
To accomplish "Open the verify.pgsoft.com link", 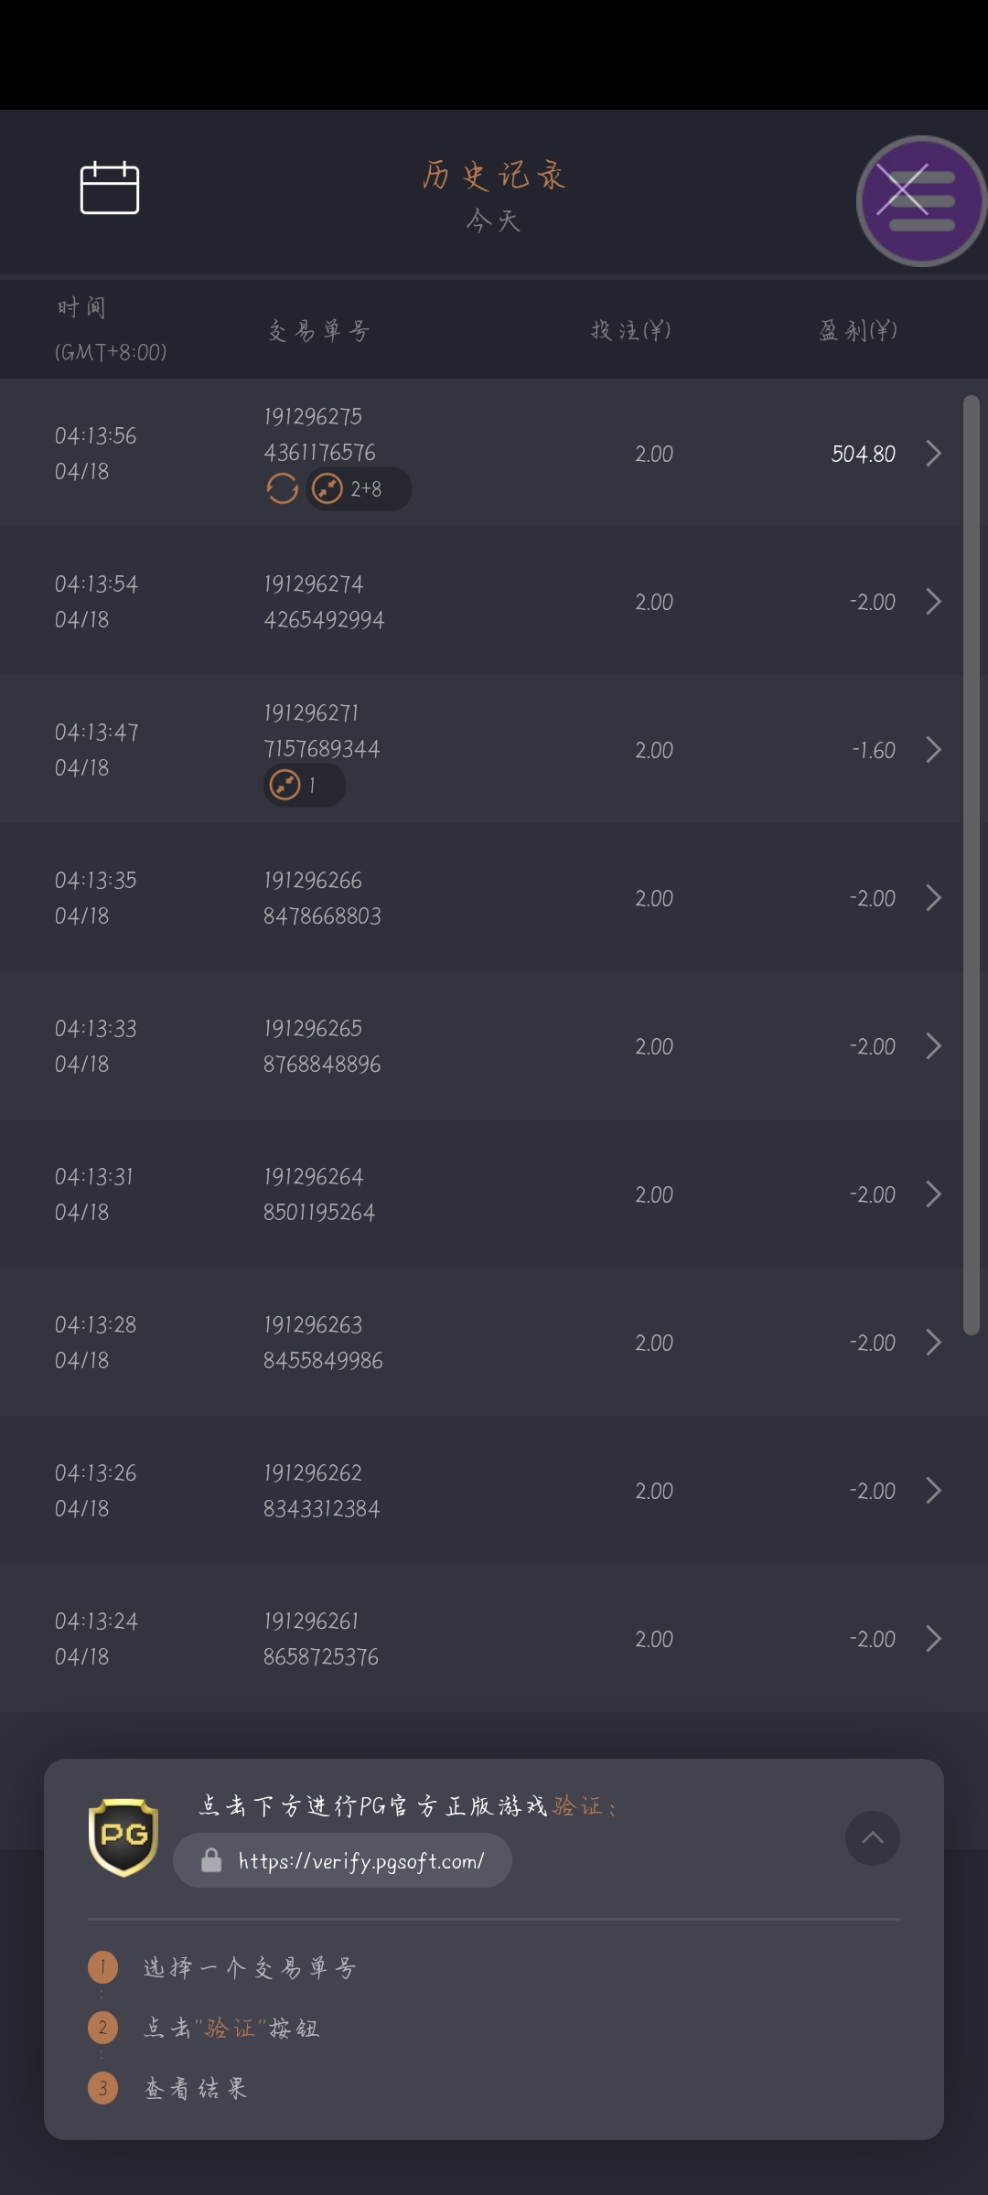I will coord(360,1861).
